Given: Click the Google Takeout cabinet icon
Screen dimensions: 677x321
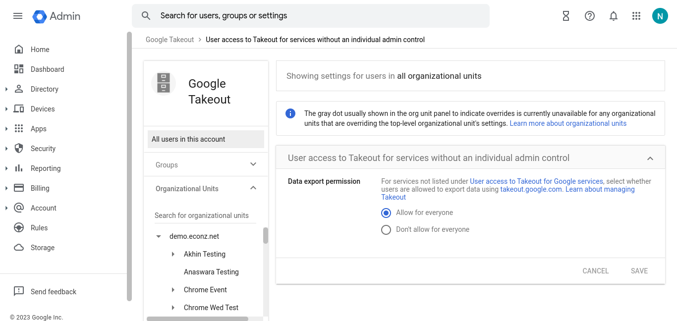Looking at the screenshot, I should coord(164,83).
